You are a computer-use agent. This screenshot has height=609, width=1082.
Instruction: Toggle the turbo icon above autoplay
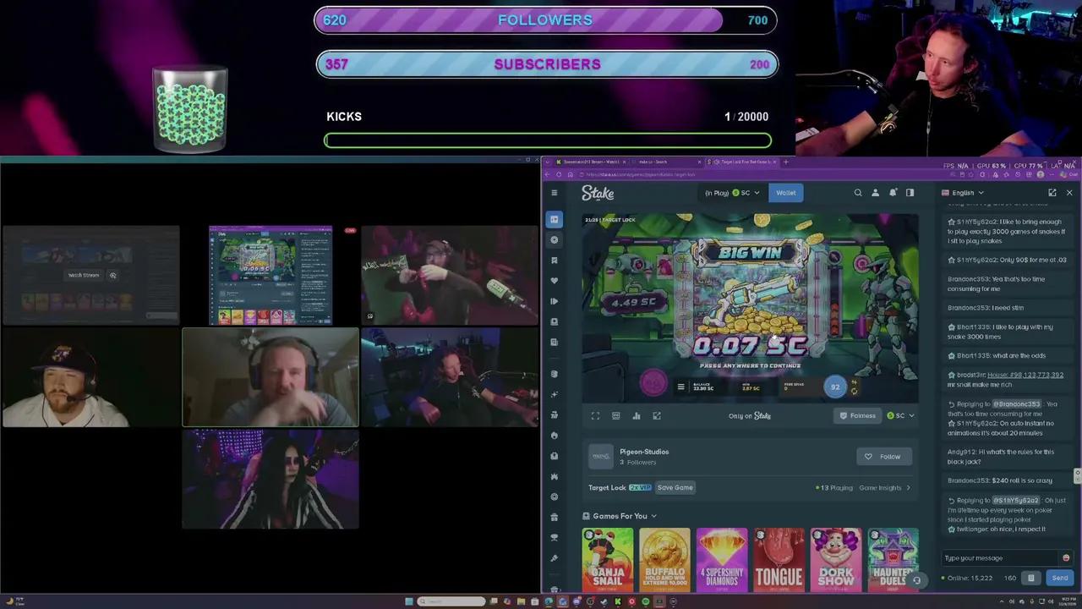[854, 382]
